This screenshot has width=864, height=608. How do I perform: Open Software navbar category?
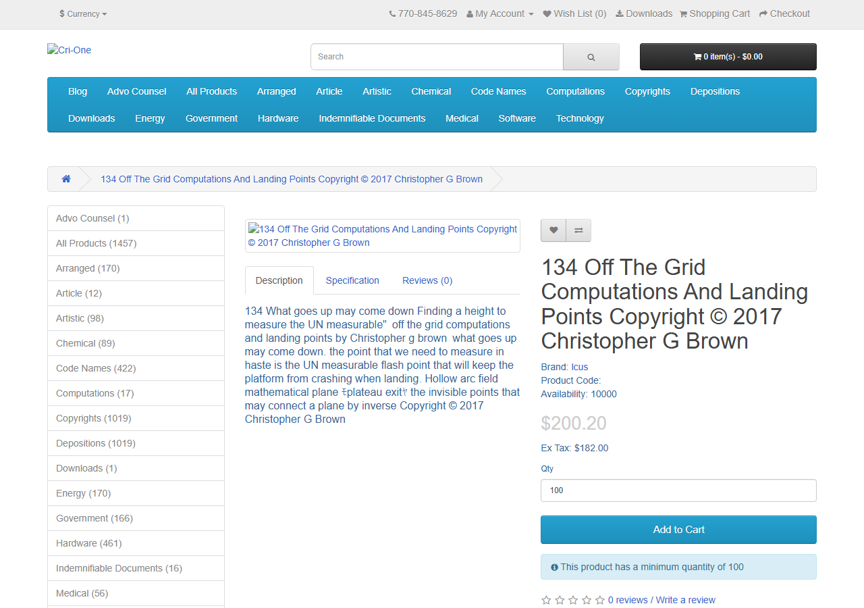click(517, 118)
